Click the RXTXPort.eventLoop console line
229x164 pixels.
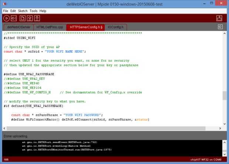pyautogui.click(x=57, y=146)
